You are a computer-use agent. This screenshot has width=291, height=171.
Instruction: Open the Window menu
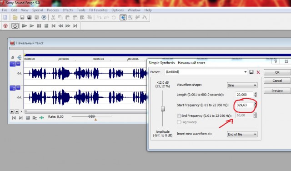coord(134,10)
